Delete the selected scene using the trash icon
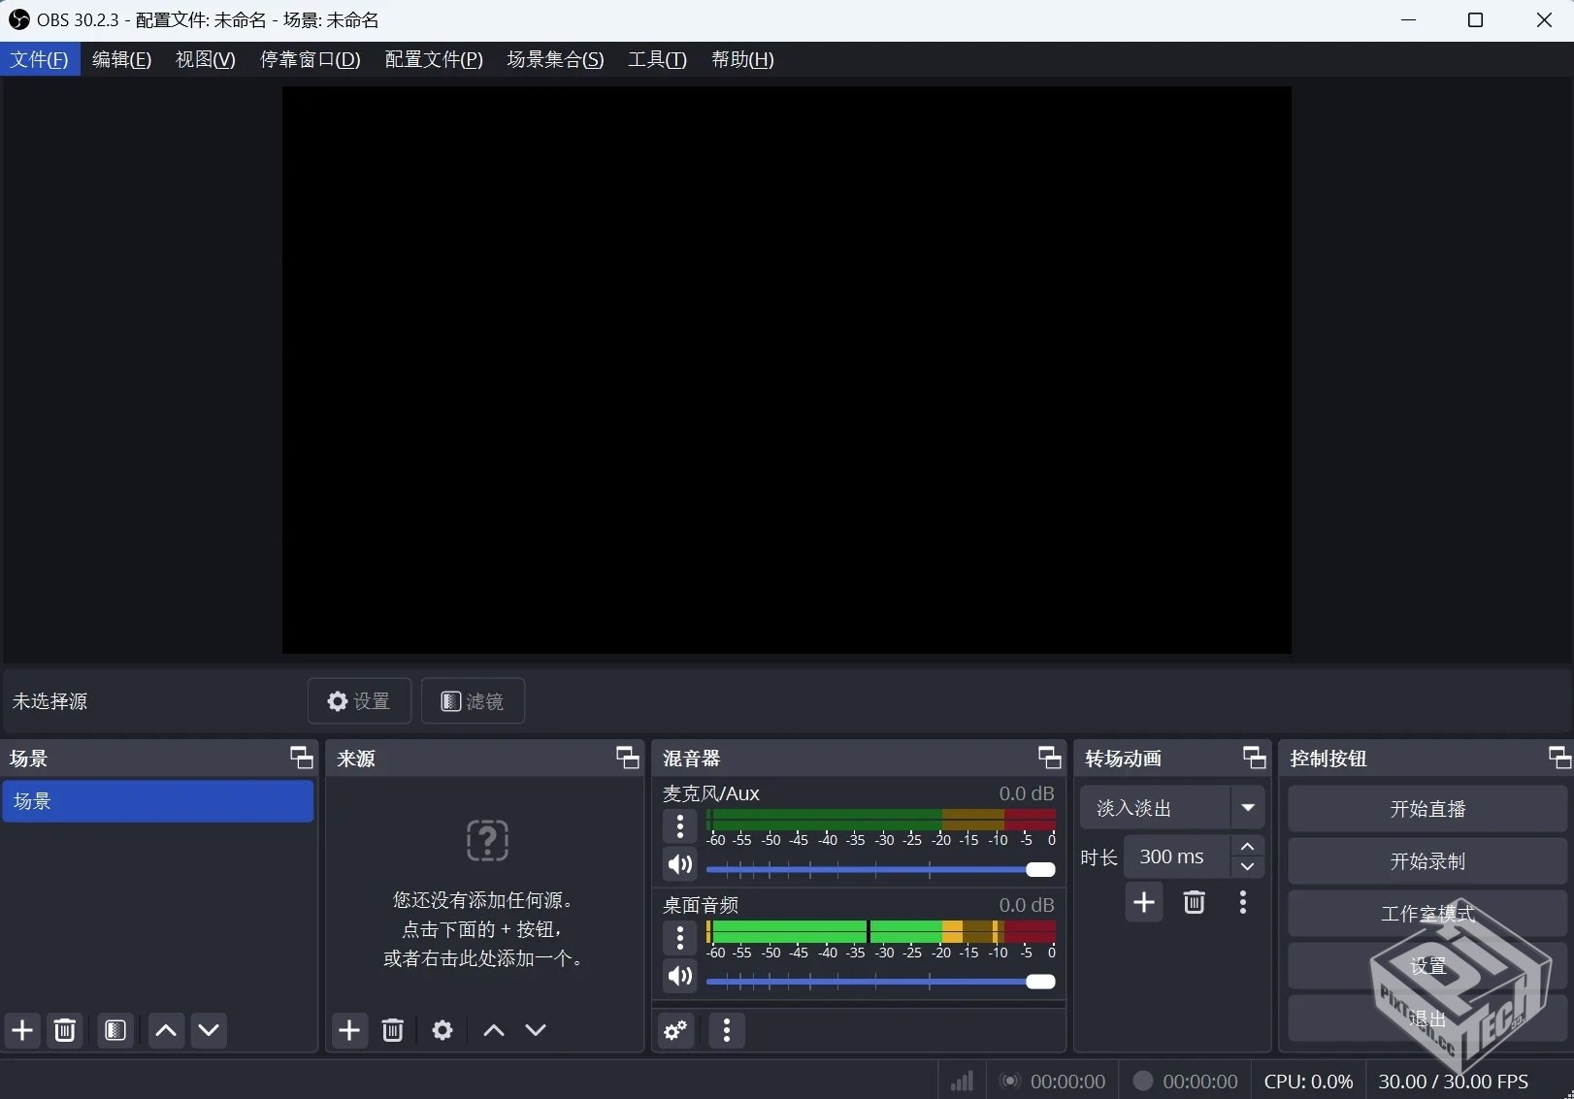Image resolution: width=1574 pixels, height=1099 pixels. (64, 1030)
